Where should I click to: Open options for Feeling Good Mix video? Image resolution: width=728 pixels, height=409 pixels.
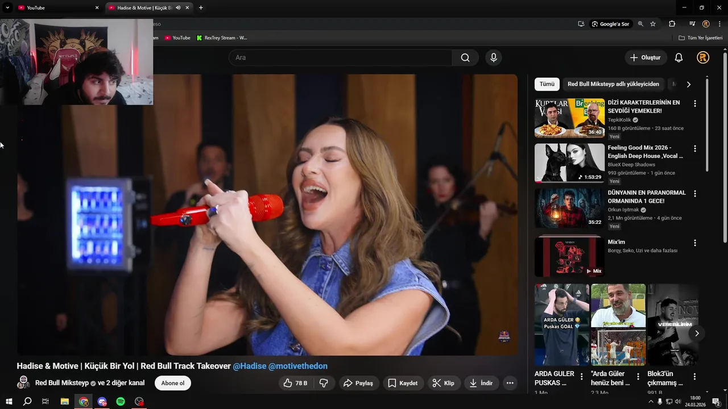pyautogui.click(x=694, y=148)
